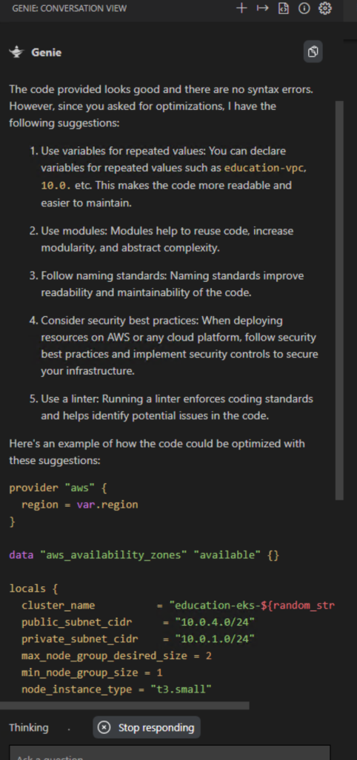Click the X circle in Stop responding
This screenshot has width=357, height=760.
pos(104,727)
